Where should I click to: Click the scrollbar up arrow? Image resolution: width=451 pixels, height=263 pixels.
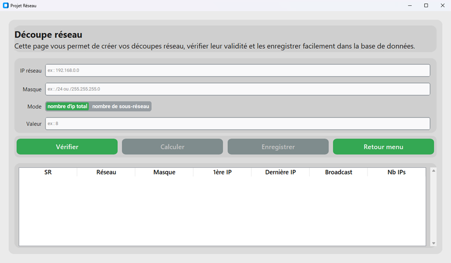pyautogui.click(x=434, y=171)
